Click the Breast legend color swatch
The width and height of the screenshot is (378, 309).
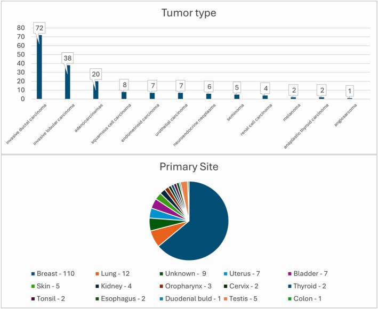click(x=33, y=274)
